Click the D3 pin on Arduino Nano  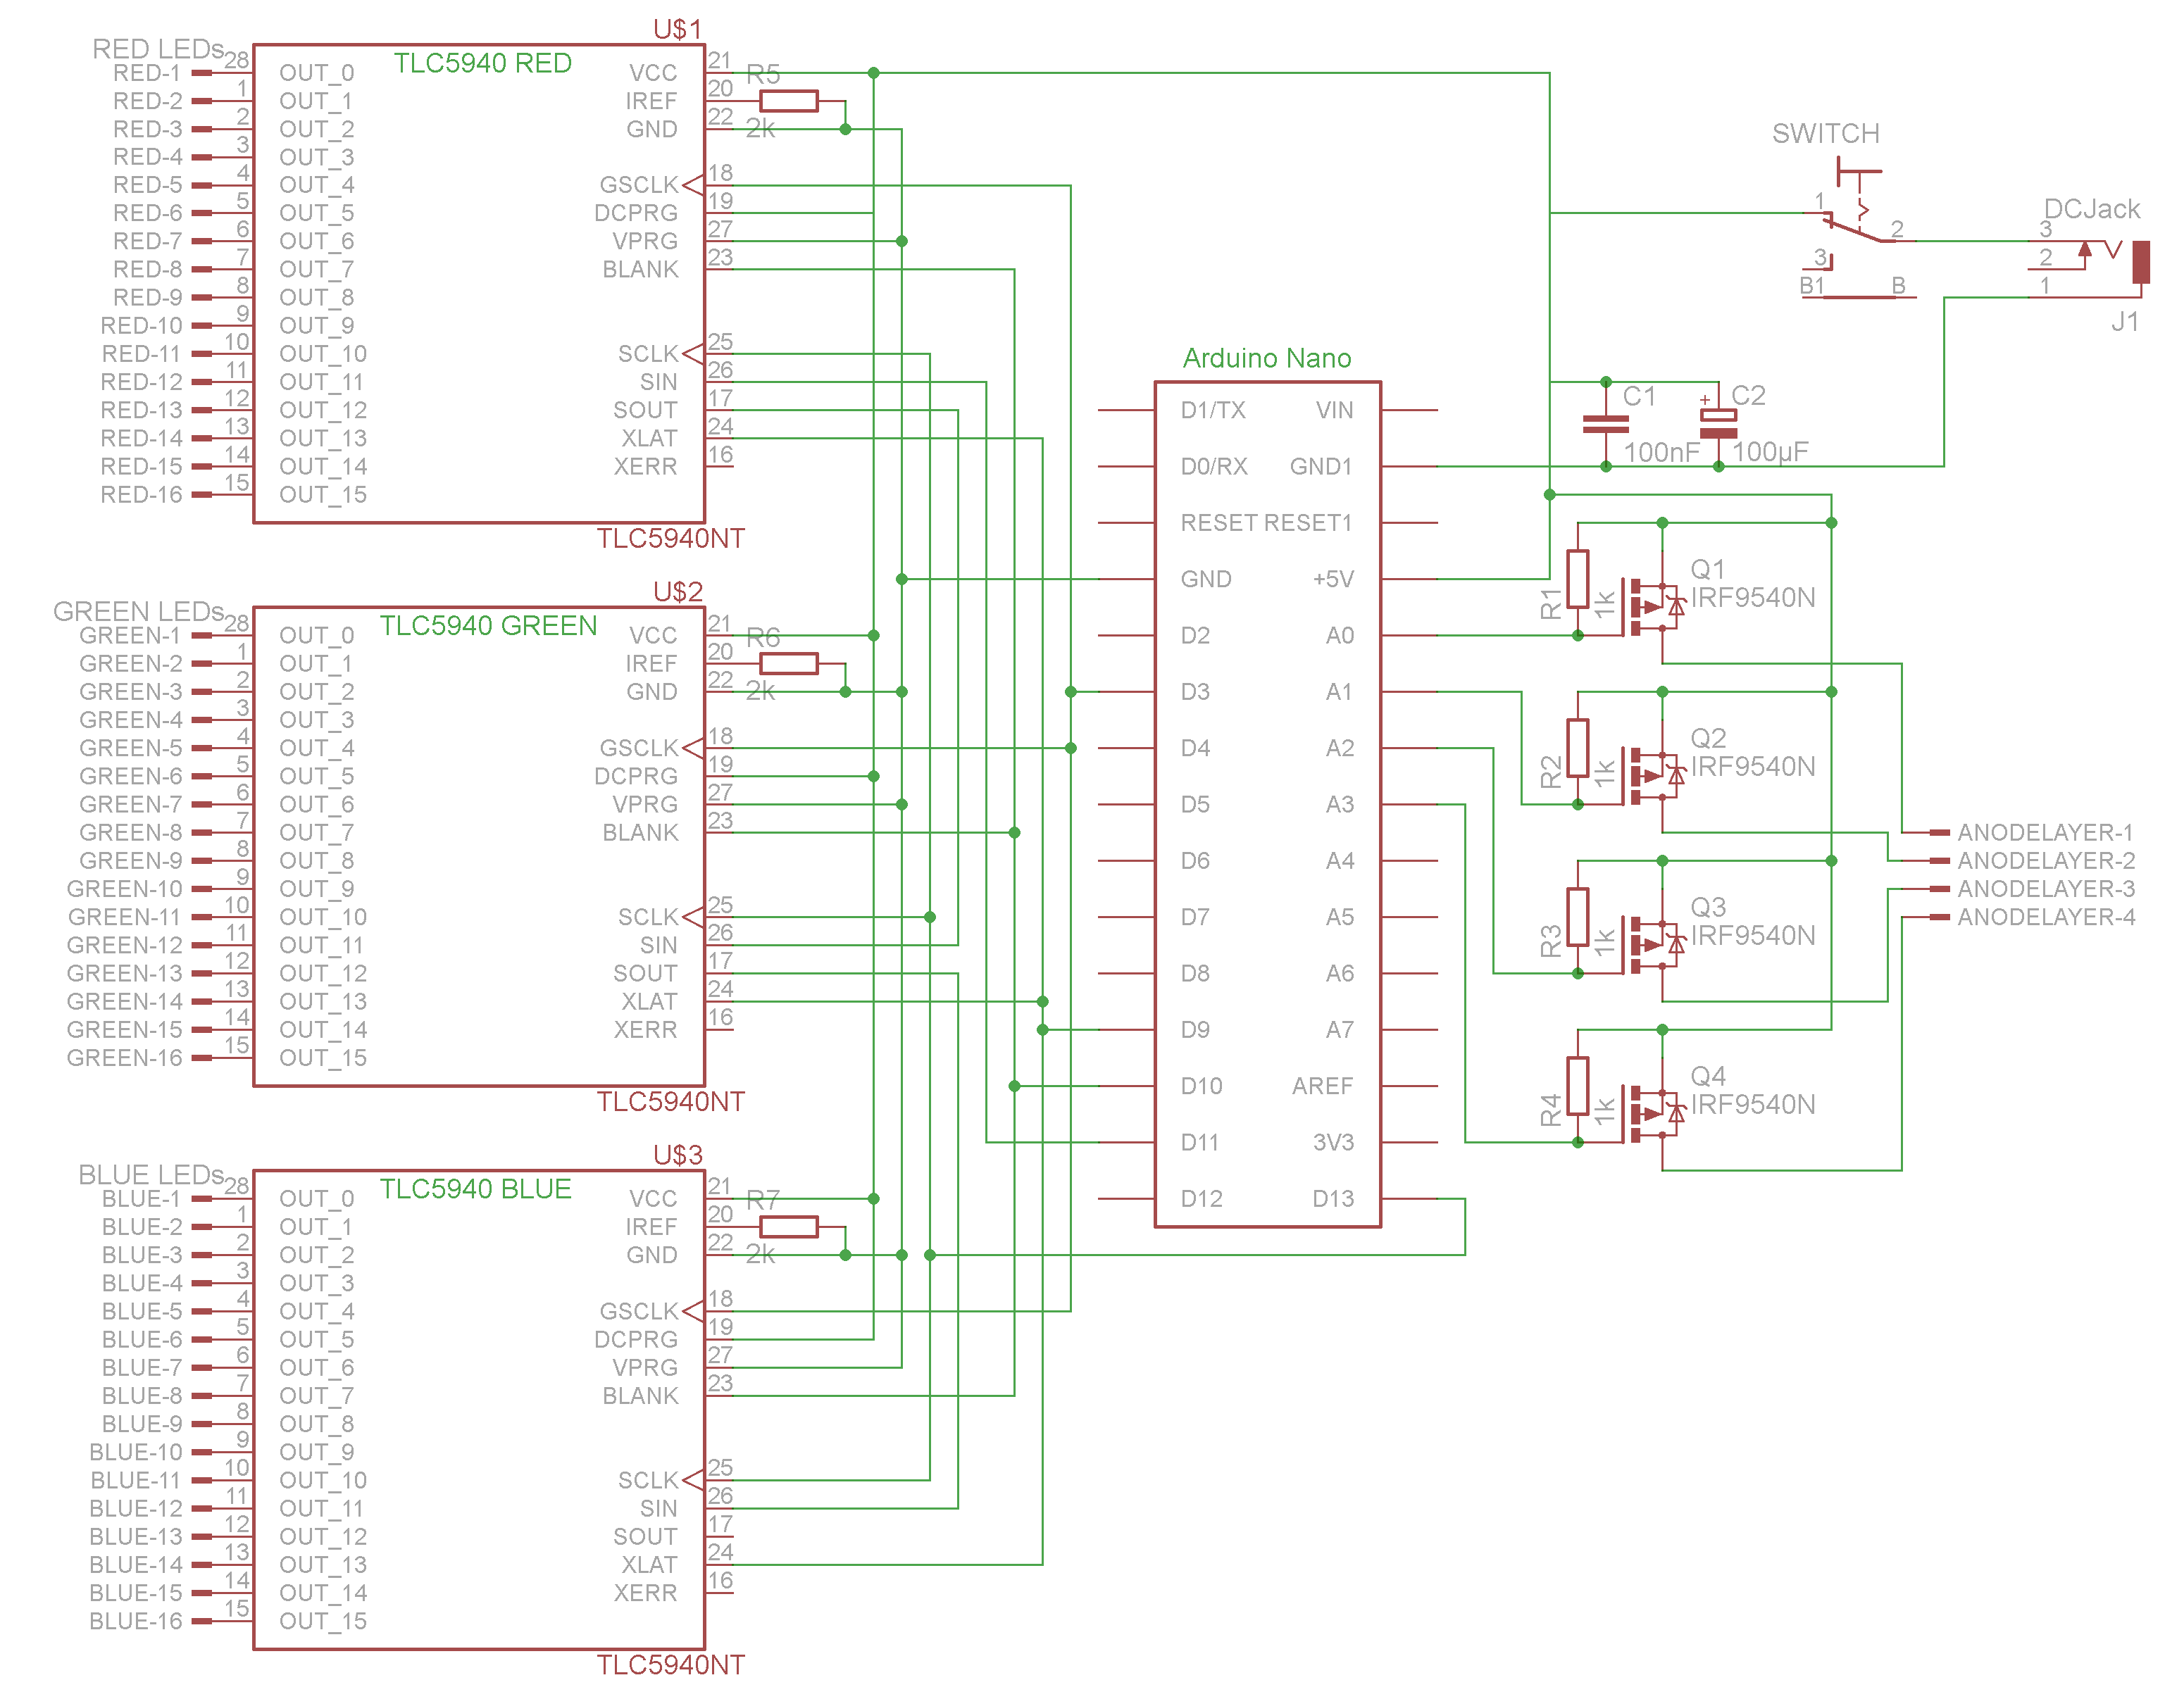pos(1126,692)
